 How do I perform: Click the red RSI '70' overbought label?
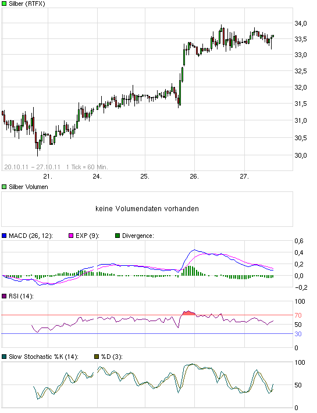(x=298, y=315)
